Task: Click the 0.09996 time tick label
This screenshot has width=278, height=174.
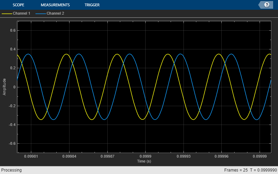Action: (221, 156)
